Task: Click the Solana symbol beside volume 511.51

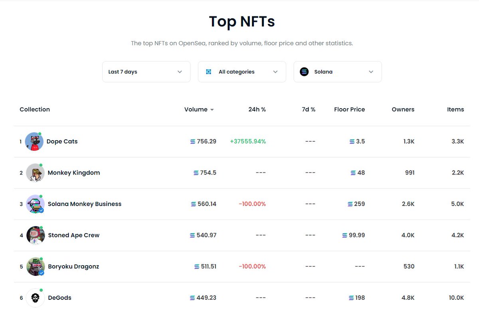Action: point(197,267)
